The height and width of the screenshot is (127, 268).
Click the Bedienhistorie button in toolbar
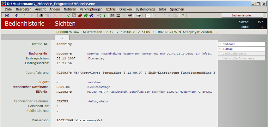(242, 15)
